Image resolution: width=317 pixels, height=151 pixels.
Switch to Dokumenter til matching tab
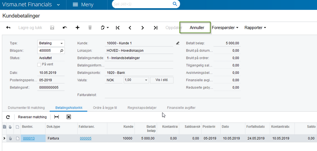[x=26, y=108]
